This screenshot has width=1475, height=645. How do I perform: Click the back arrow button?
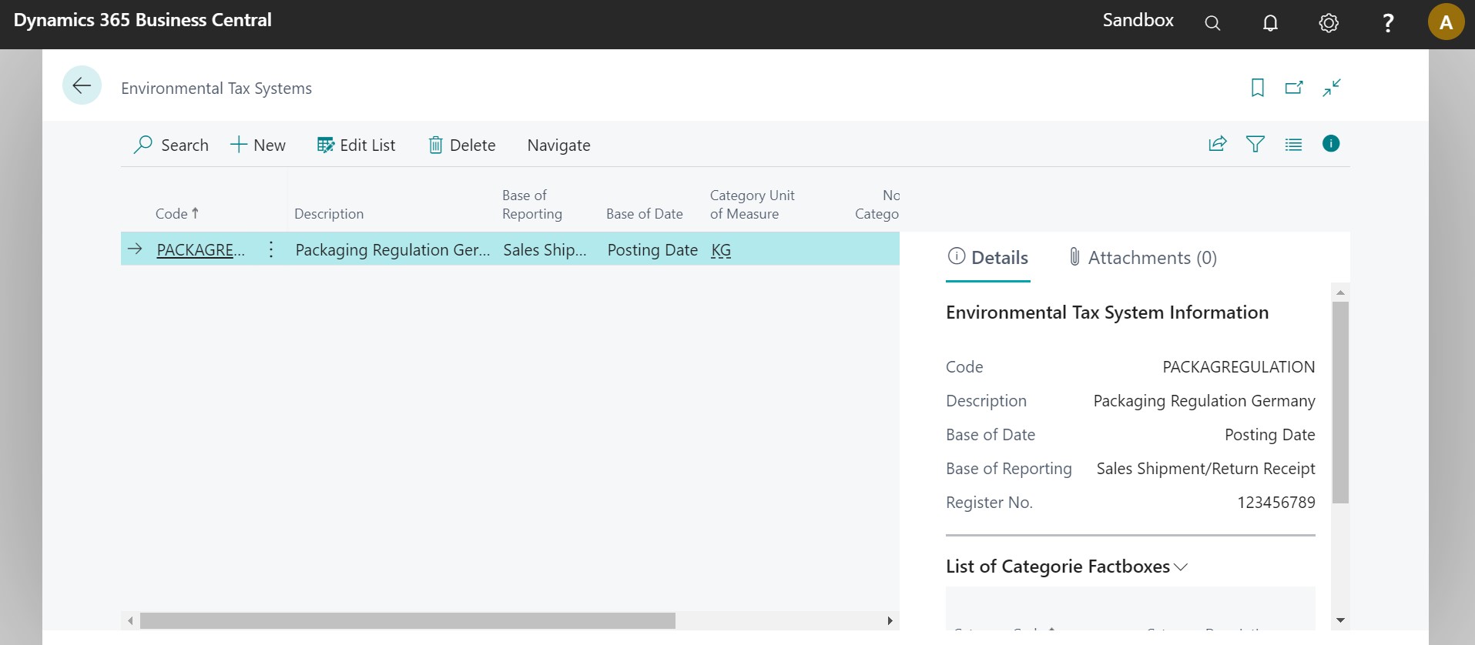82,85
